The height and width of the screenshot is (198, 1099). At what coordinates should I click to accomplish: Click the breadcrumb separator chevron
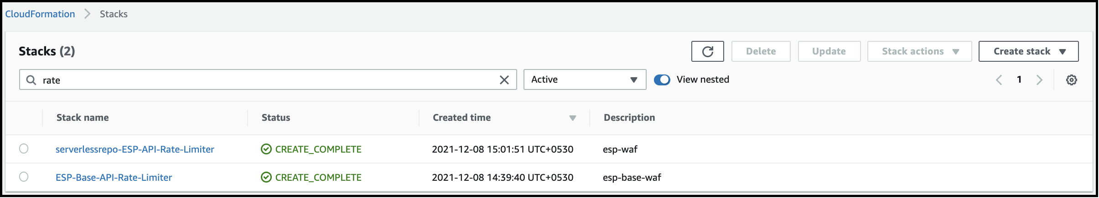pos(88,14)
